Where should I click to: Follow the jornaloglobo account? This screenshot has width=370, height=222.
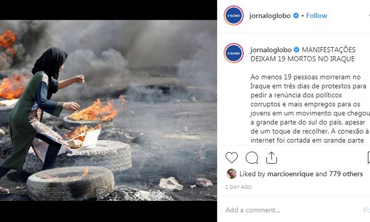pyautogui.click(x=317, y=16)
